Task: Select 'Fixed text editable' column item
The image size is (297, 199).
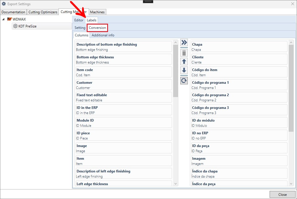Action: [124, 97]
